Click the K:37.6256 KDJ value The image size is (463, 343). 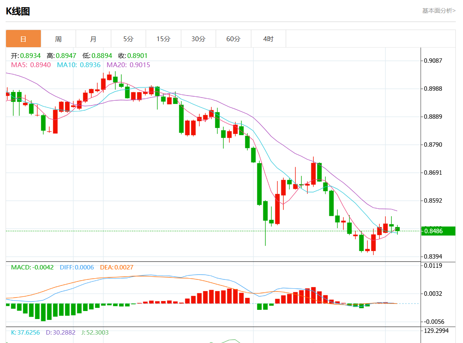tap(25, 332)
